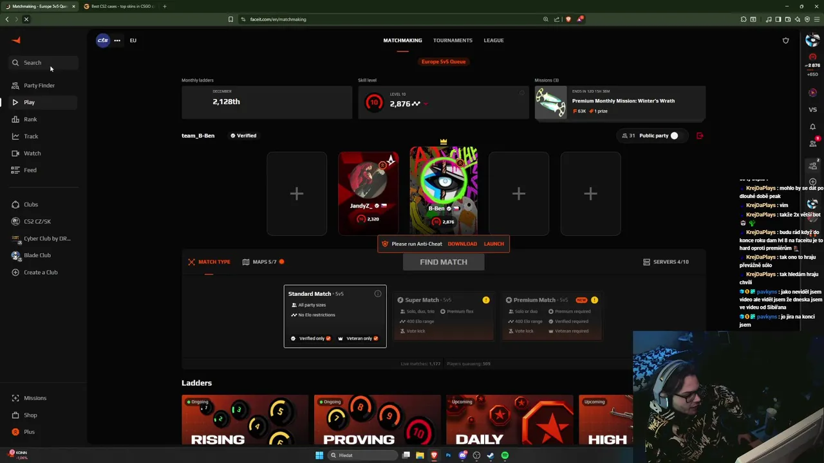Viewport: 824px width, 463px height.
Task: Click the FIND MATCH button
Action: click(444, 262)
